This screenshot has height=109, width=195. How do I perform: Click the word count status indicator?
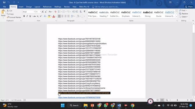click(16, 100)
